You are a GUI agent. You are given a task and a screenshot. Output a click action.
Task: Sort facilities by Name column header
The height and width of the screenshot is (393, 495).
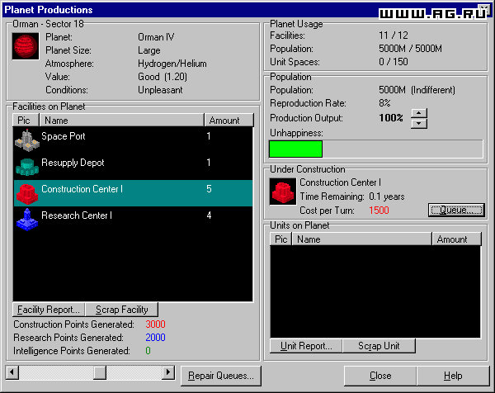coord(121,121)
